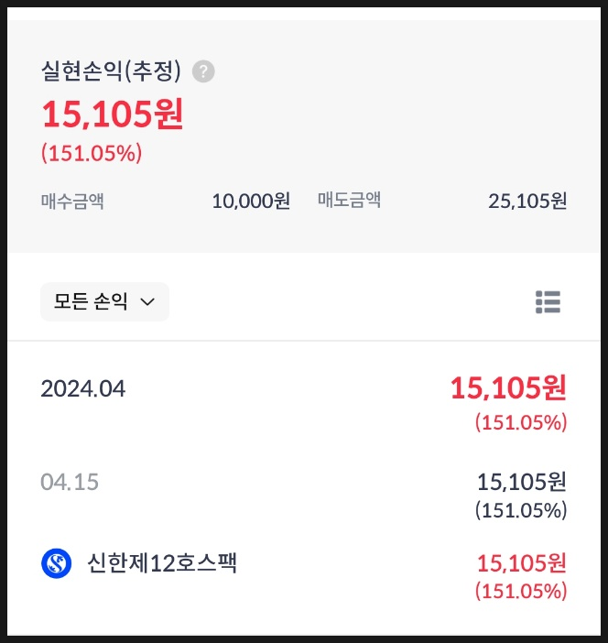Open the 모든 손익 filter dropdown
608x643 pixels.
[x=105, y=302]
